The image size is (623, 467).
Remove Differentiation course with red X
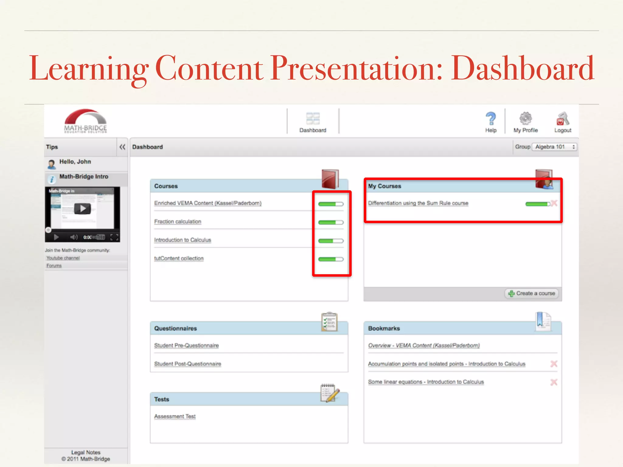pos(554,203)
